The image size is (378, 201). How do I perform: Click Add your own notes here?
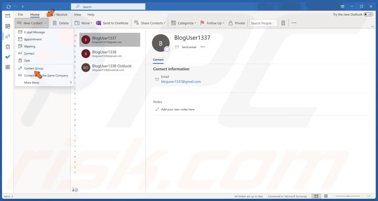(178, 109)
